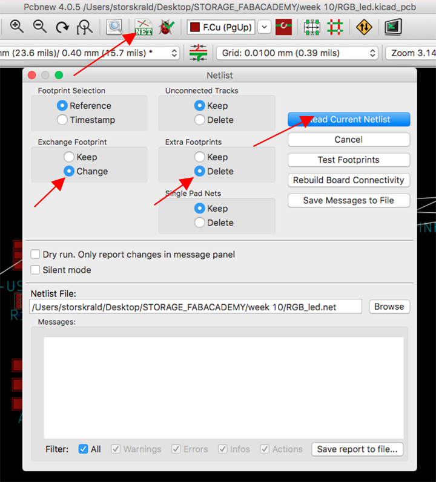Enable Silent mode checkbox
Image resolution: width=436 pixels, height=482 pixels.
click(35, 270)
